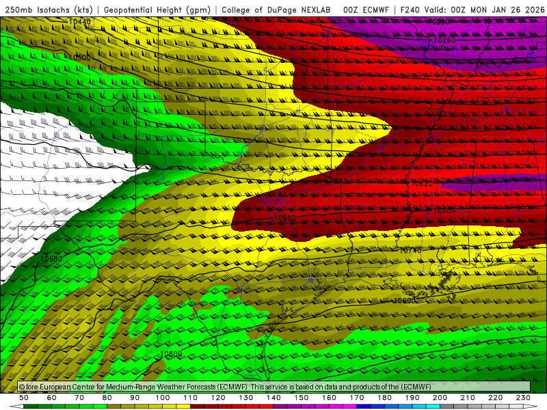Click the legend value 80
The width and height of the screenshot is (547, 410).
click(x=107, y=398)
